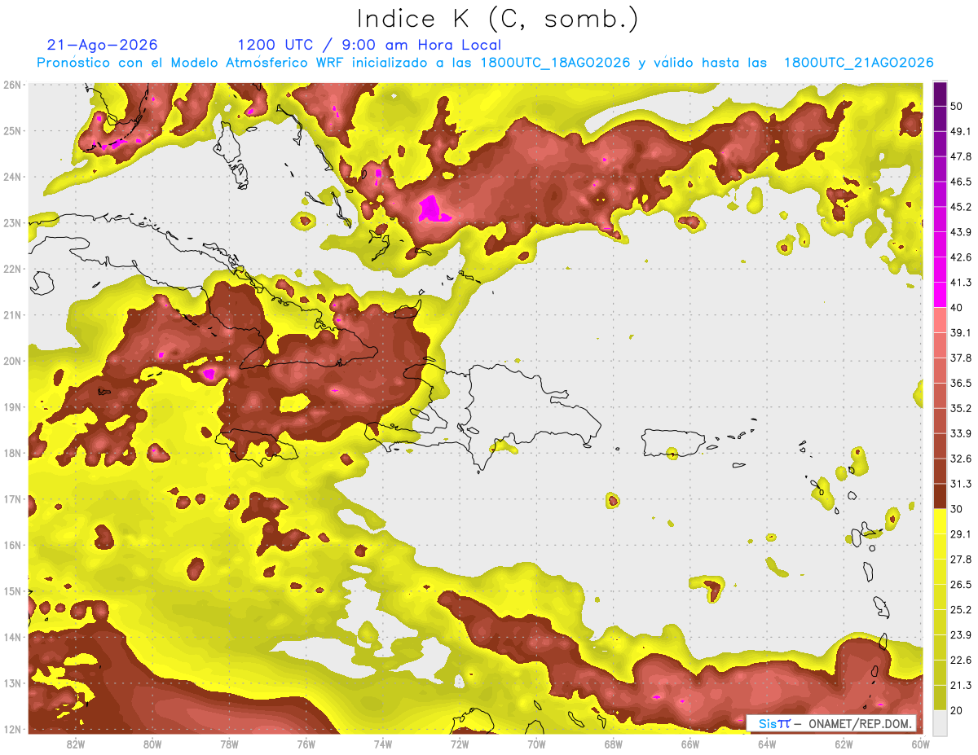This screenshot has height=755, width=978.
Task: Click the '12N' latitude axis label
Action: pos(12,729)
